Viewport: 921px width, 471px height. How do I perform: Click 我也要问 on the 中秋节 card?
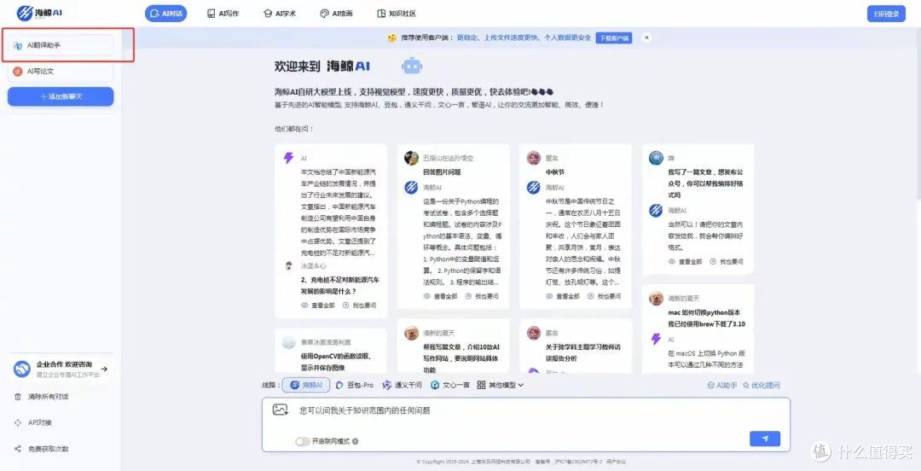(x=604, y=296)
